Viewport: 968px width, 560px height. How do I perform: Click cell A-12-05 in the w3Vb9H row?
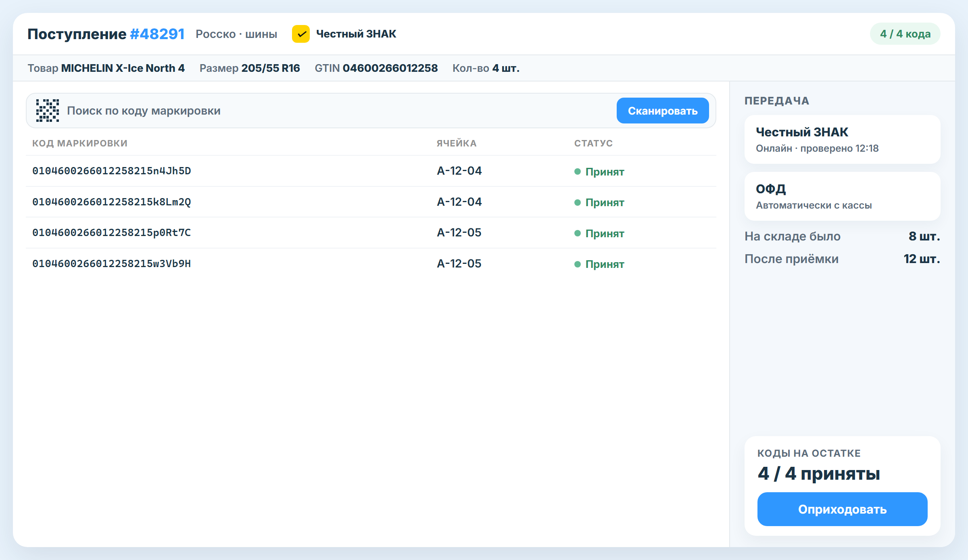click(459, 264)
